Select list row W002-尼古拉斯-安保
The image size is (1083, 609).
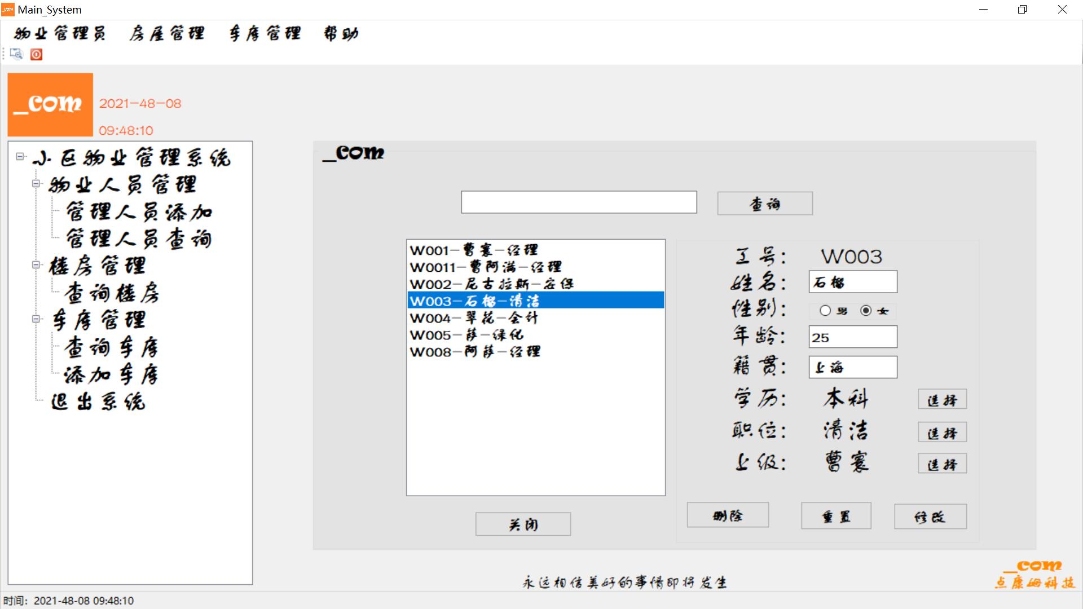coord(535,284)
